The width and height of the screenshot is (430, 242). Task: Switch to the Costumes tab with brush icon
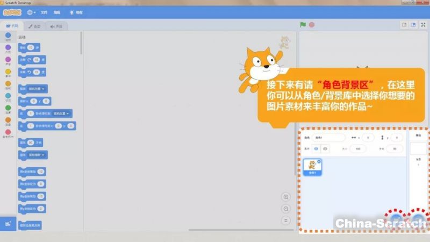click(34, 26)
